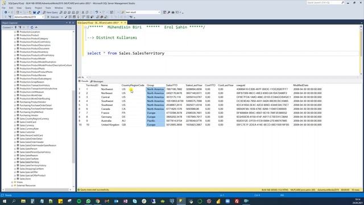The image size is (364, 205).
Task: Click the Save toolbar icon
Action: pos(34,13)
